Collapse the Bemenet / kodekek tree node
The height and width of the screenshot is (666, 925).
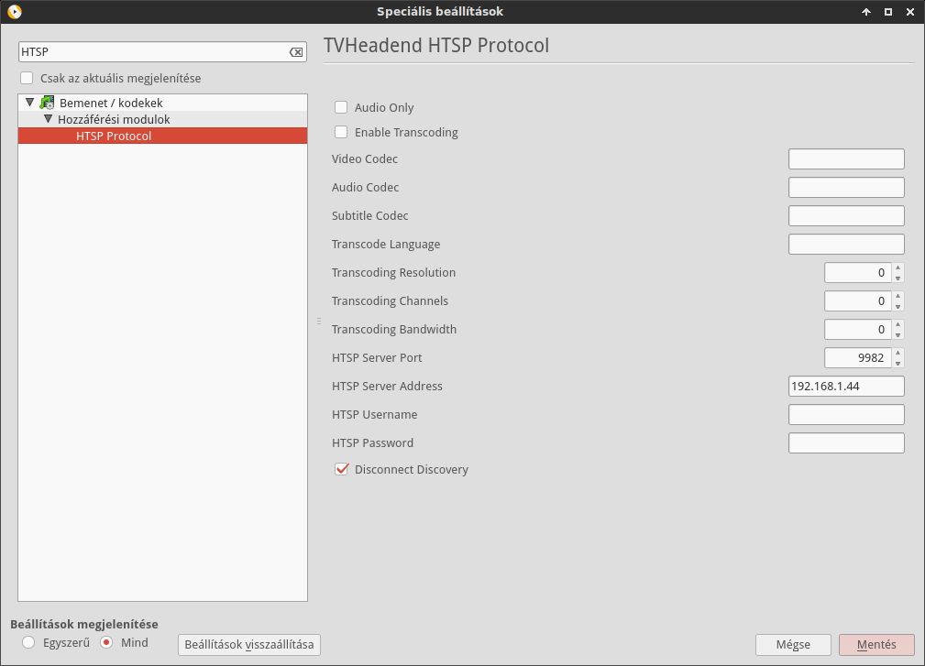29,103
